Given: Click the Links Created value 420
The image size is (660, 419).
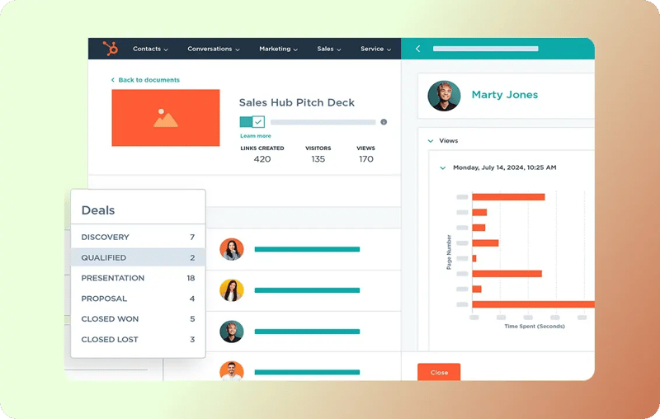Looking at the screenshot, I should click(262, 159).
